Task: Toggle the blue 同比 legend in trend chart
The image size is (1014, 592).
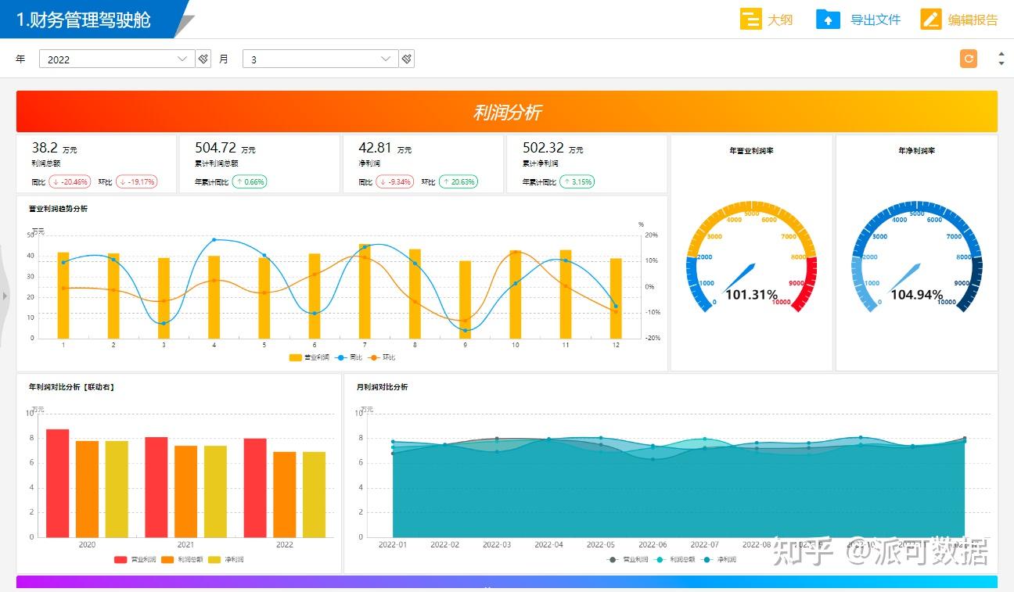Action: 347,357
